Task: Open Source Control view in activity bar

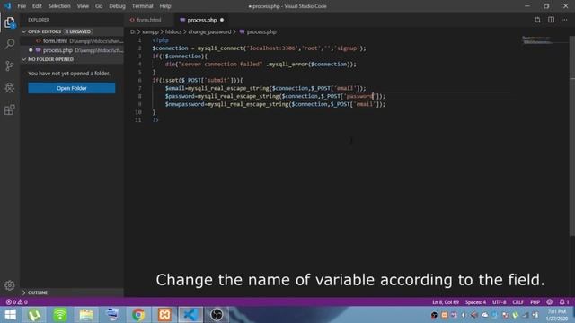Action: click(10, 65)
